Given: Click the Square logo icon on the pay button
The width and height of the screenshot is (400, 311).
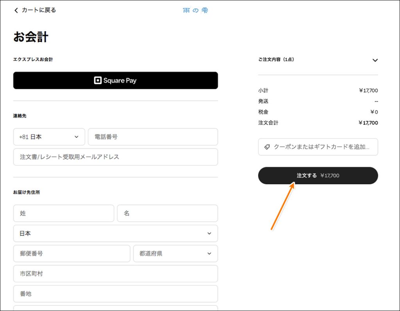Looking at the screenshot, I should 98,80.
